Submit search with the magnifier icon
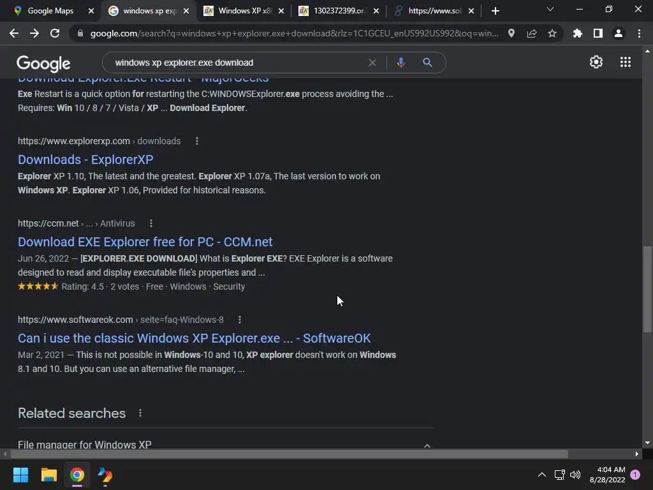This screenshot has width=653, height=490. tap(427, 63)
